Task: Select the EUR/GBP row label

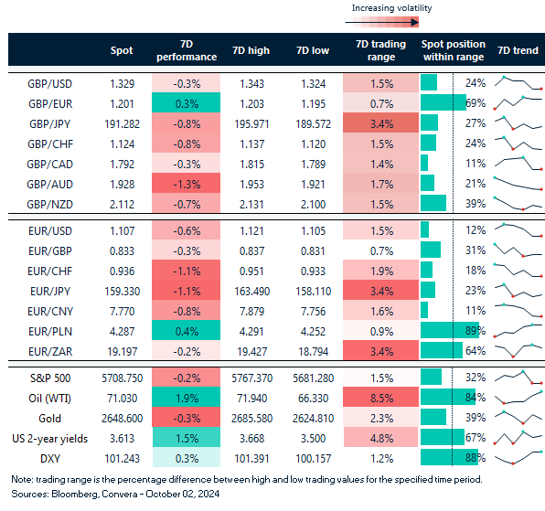Action: [50, 250]
